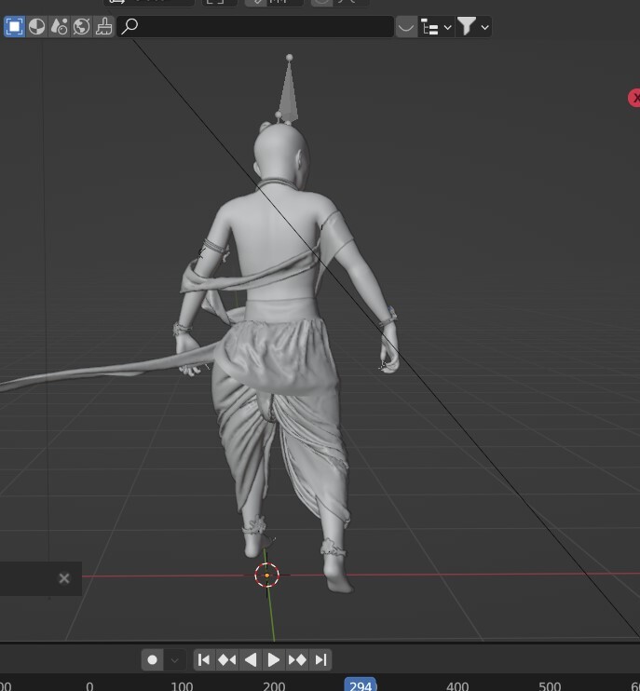Toggle the brush filter icon

point(104,27)
